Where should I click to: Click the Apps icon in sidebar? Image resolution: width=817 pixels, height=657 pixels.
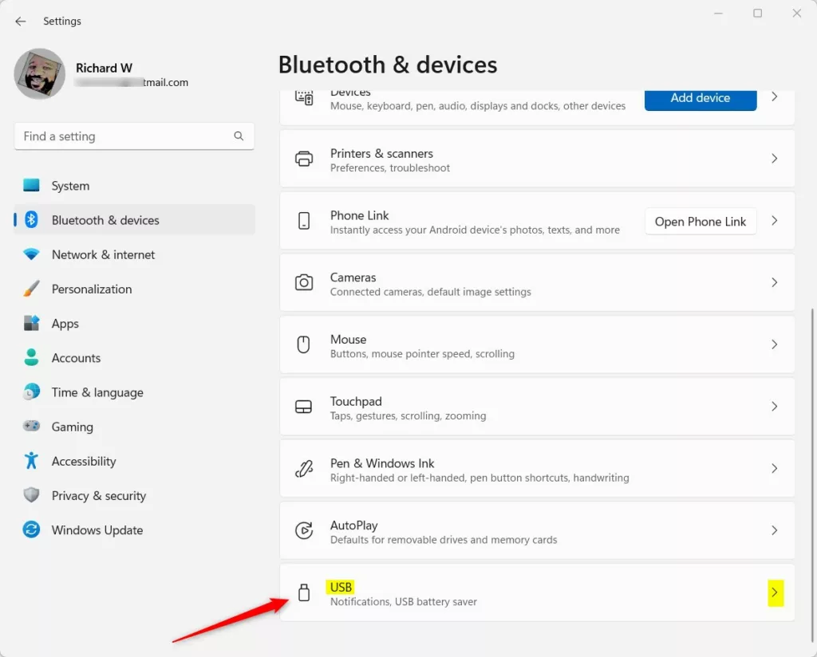pyautogui.click(x=31, y=323)
